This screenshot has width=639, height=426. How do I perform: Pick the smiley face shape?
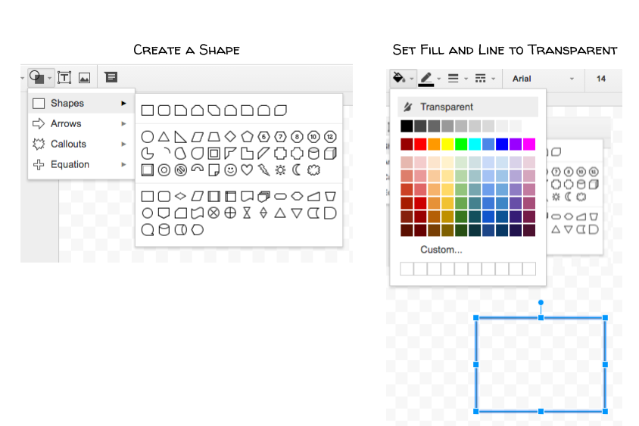tap(230, 170)
